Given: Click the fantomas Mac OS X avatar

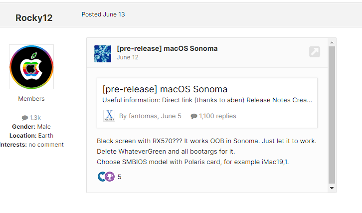Looking at the screenshot, I should [109, 116].
